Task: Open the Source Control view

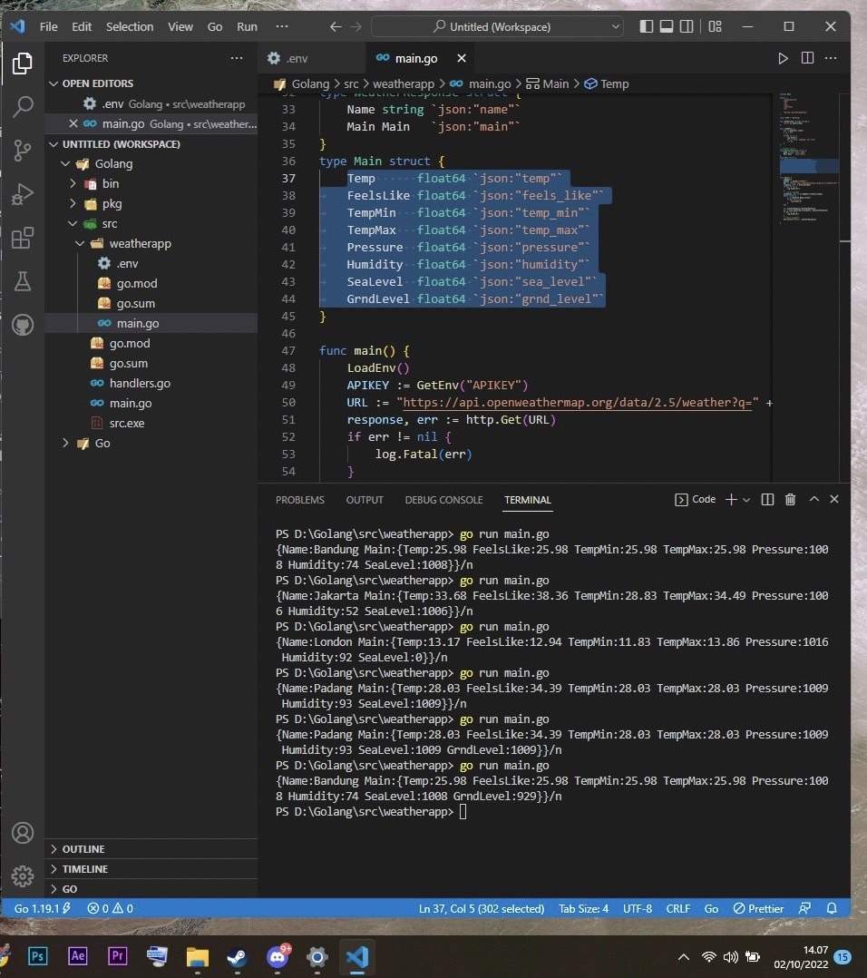Action: coord(23,151)
